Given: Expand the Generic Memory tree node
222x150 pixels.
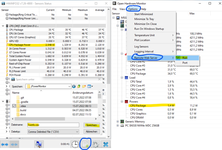Looking at the screenshot, I should click(x=118, y=122).
